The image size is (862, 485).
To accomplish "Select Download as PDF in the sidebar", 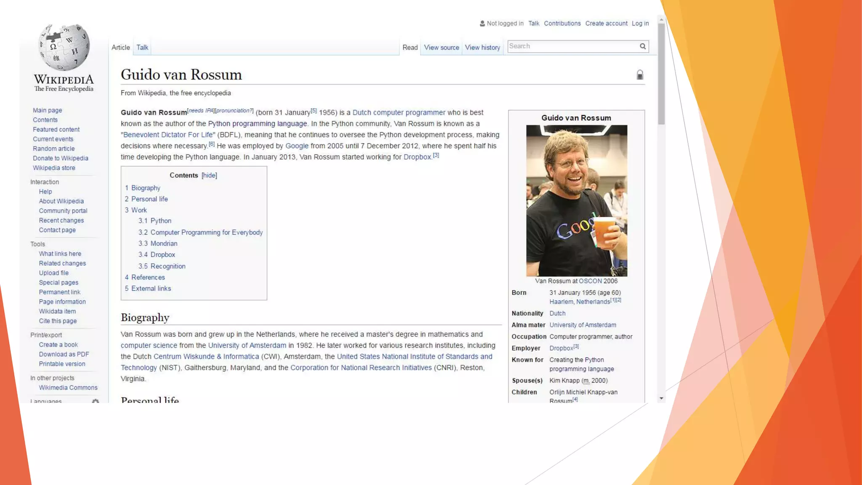I will [64, 354].
